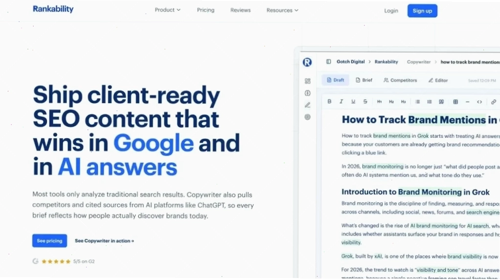Image resolution: width=500 pixels, height=280 pixels.
Task: Click the Sign up button
Action: tap(422, 11)
